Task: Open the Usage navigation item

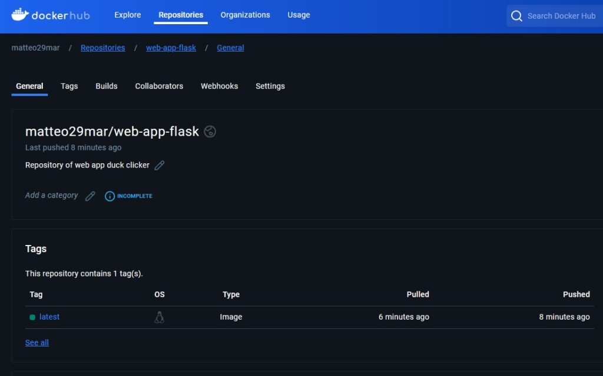Action: (299, 15)
